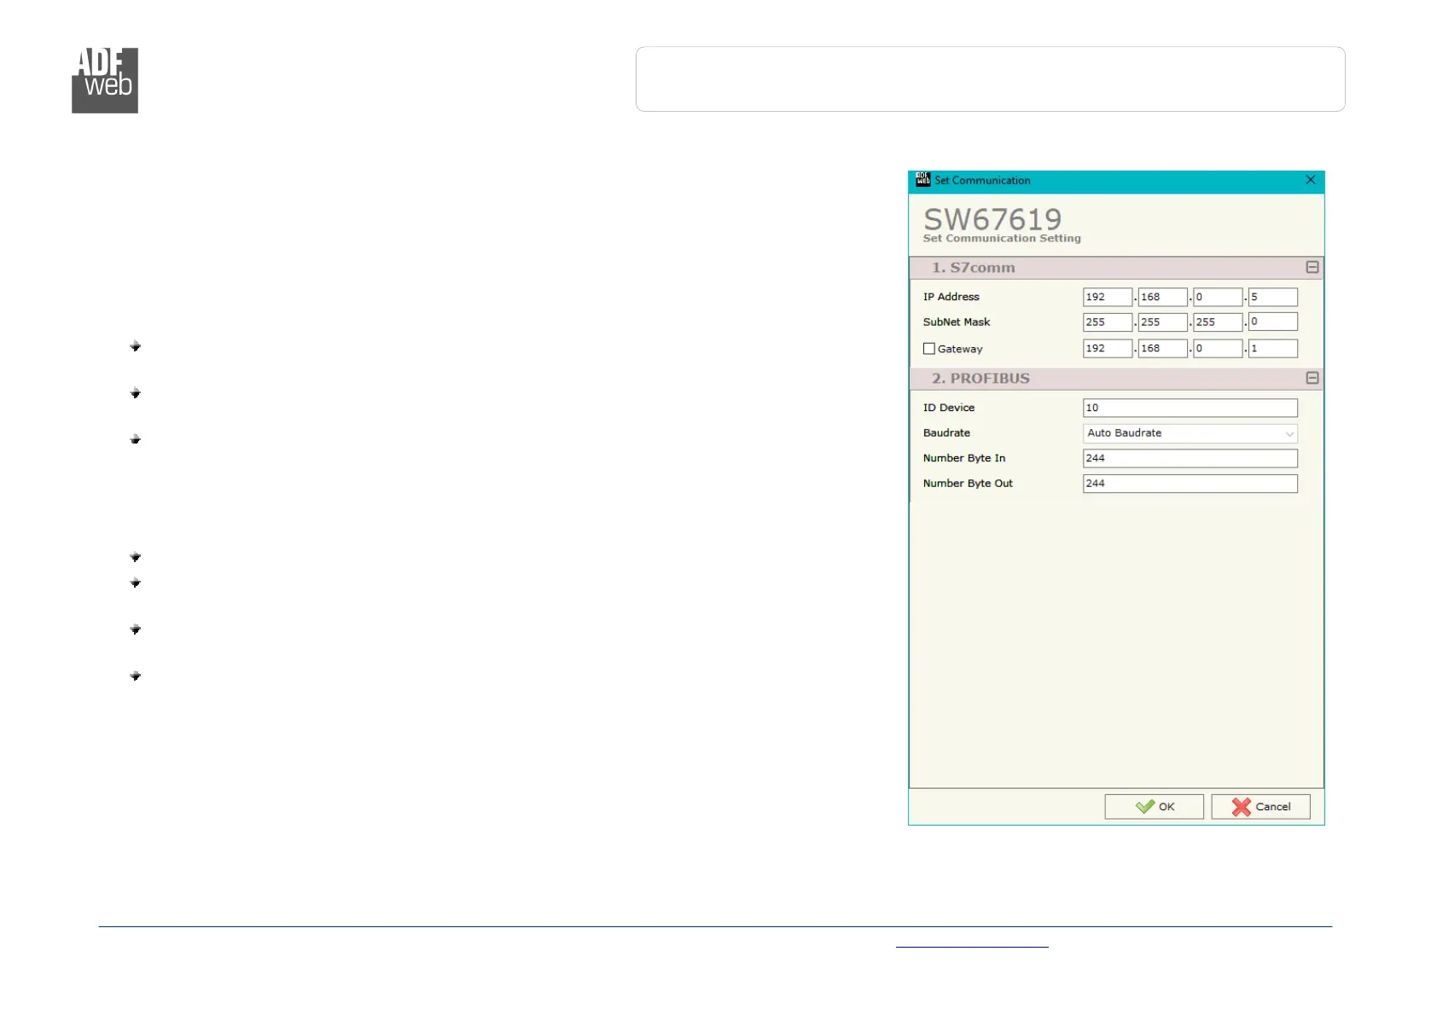1437x1015 pixels.
Task: Click the Gateway fourth octet field
Action: click(1273, 348)
